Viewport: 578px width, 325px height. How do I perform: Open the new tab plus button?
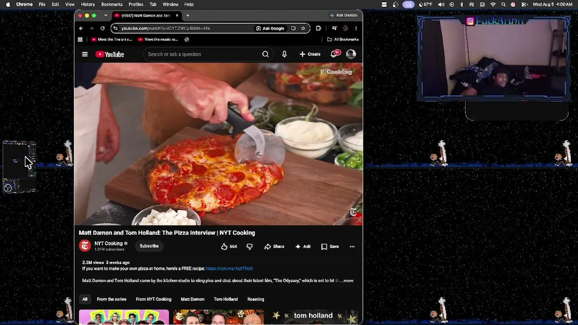click(188, 15)
